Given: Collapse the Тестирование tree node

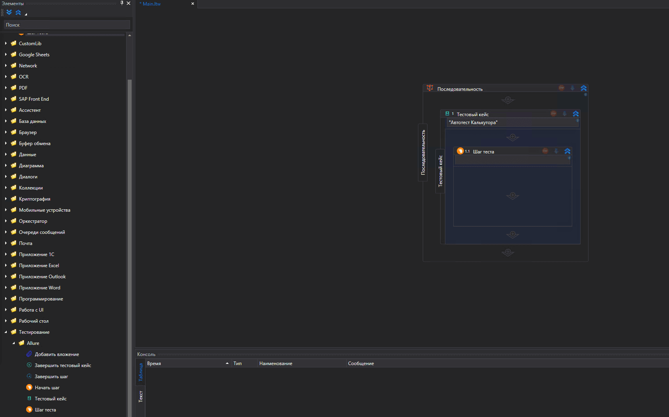Looking at the screenshot, I should [6, 332].
